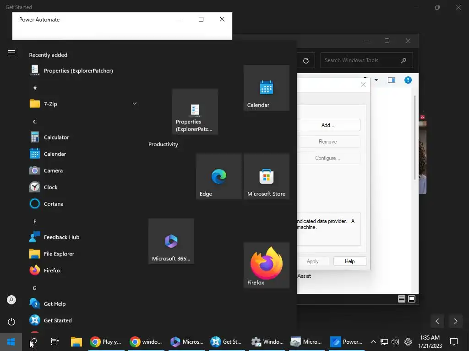
Task: Open the Microsoft Store tile
Action: (267, 176)
